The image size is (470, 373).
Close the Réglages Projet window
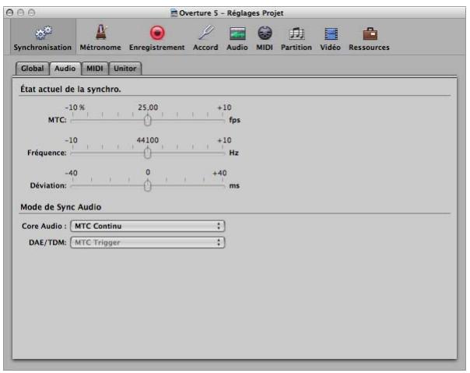pos(10,12)
